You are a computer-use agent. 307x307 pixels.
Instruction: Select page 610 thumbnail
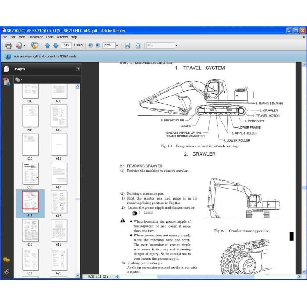click(59, 116)
